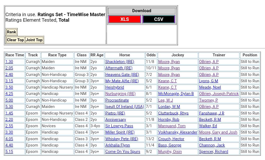Open horse Anniversary link

point(116,120)
